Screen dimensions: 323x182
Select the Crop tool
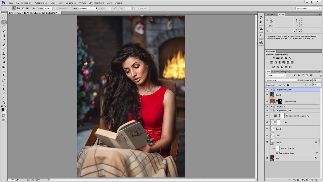pyautogui.click(x=4, y=35)
